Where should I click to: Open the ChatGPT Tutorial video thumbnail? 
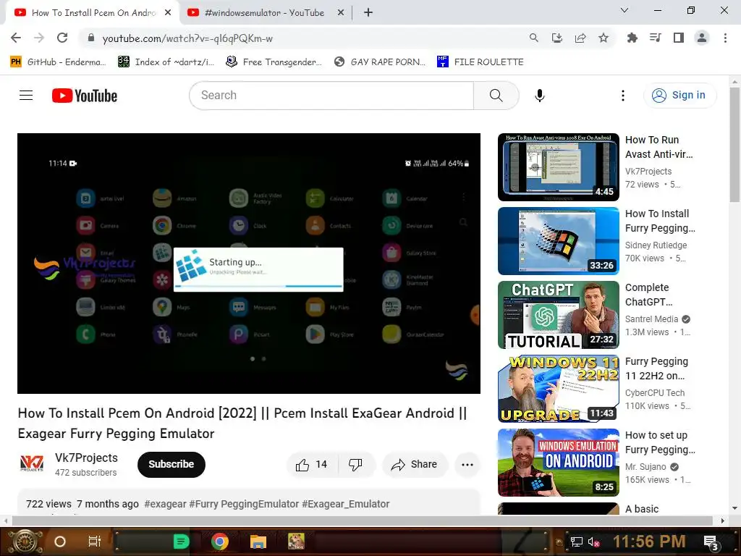pyautogui.click(x=559, y=315)
